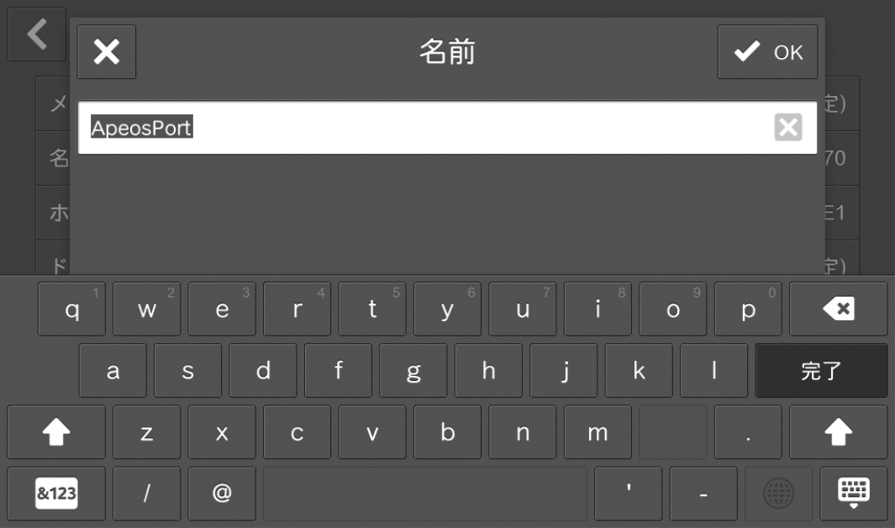Hide the keyboard with the keyboard icon
This screenshot has height=528, width=895.
click(853, 494)
